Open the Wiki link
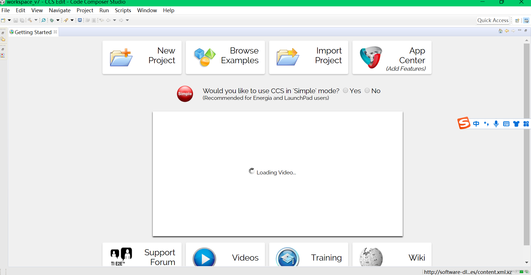531x275 pixels. [x=392, y=255]
